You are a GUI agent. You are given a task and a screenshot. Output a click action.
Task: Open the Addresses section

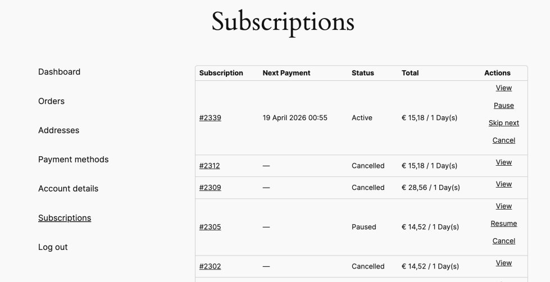[58, 130]
